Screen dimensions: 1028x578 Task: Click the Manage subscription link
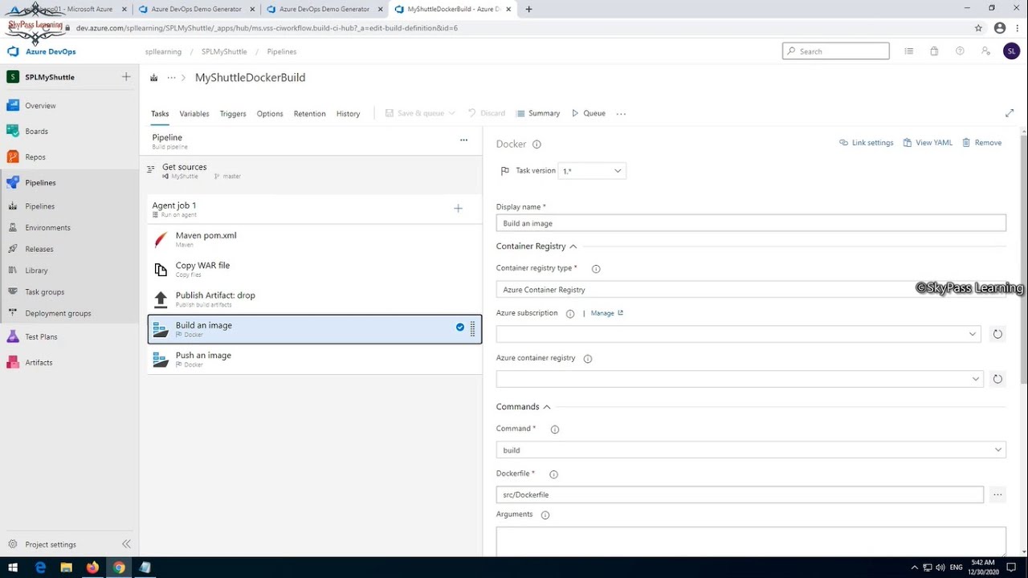point(607,313)
